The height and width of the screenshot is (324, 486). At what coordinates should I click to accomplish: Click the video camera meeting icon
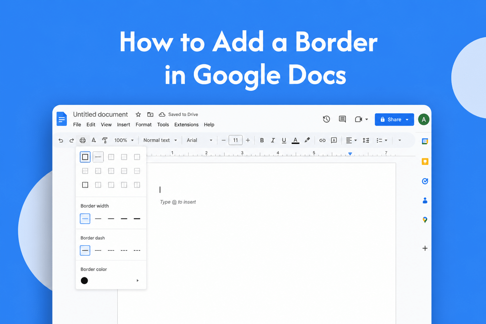point(358,119)
